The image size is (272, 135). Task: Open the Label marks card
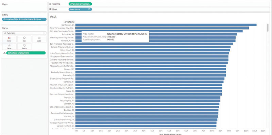click(x=39, y=39)
